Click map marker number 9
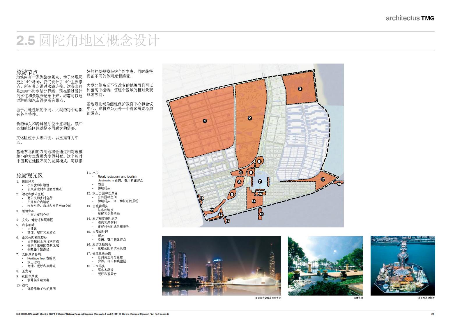The width and height of the screenshot is (462, 327). pyautogui.click(x=232, y=194)
